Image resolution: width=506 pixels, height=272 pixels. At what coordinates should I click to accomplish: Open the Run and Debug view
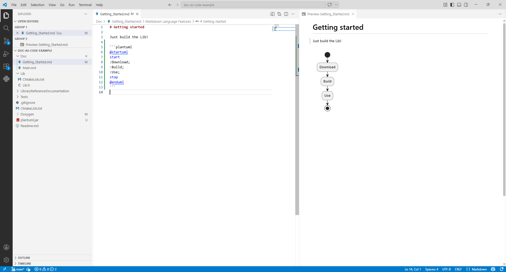click(6, 54)
